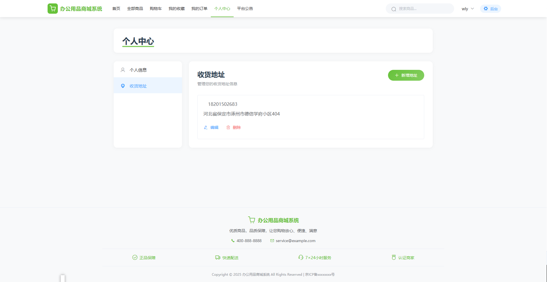Open 购物车 from the top menu

(156, 9)
